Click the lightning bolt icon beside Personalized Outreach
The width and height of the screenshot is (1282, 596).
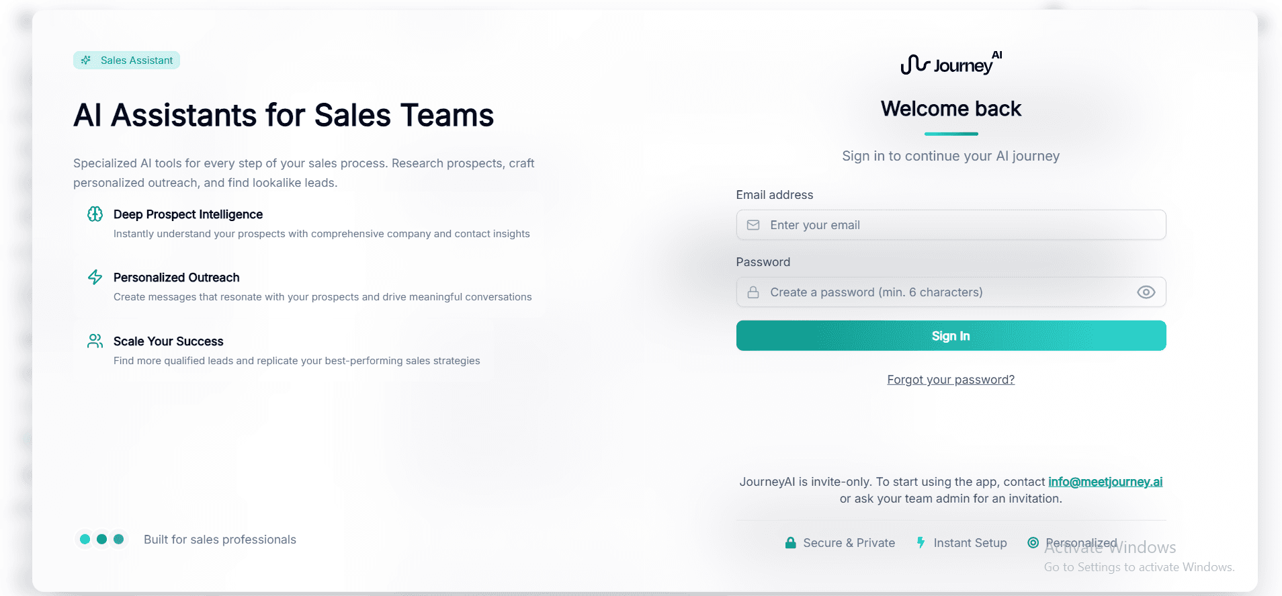pyautogui.click(x=95, y=277)
